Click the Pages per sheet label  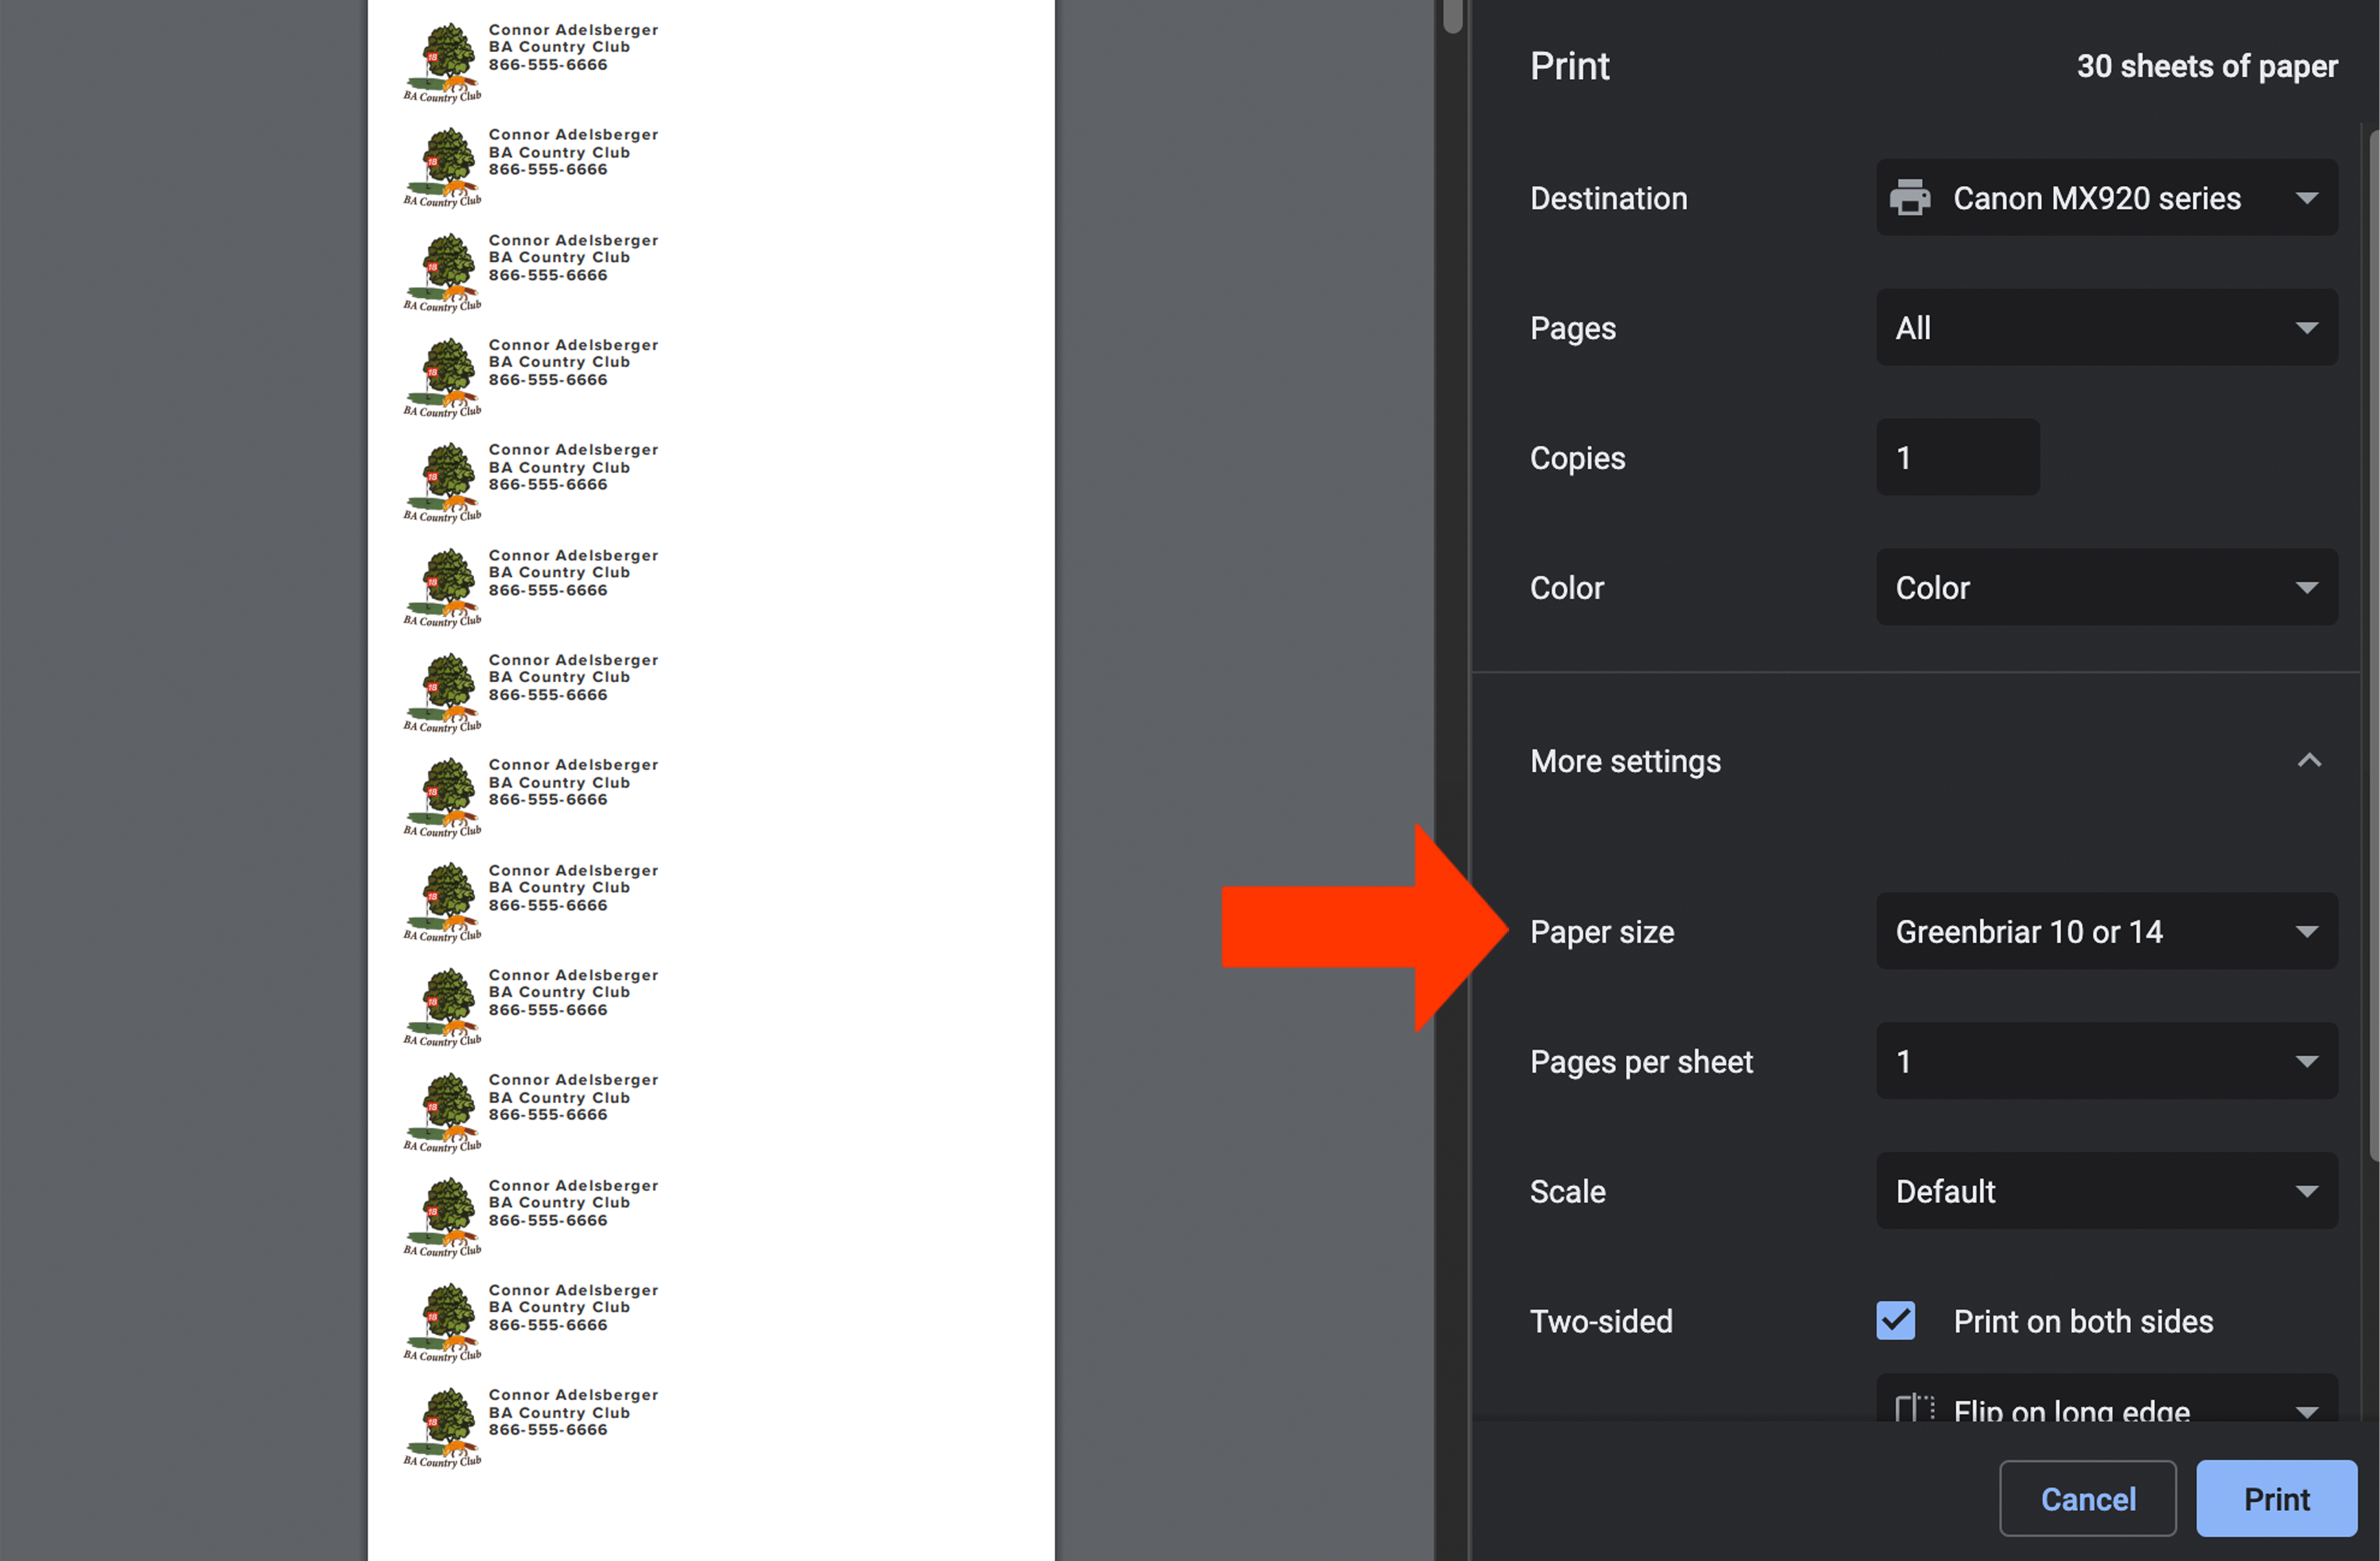[1641, 1063]
